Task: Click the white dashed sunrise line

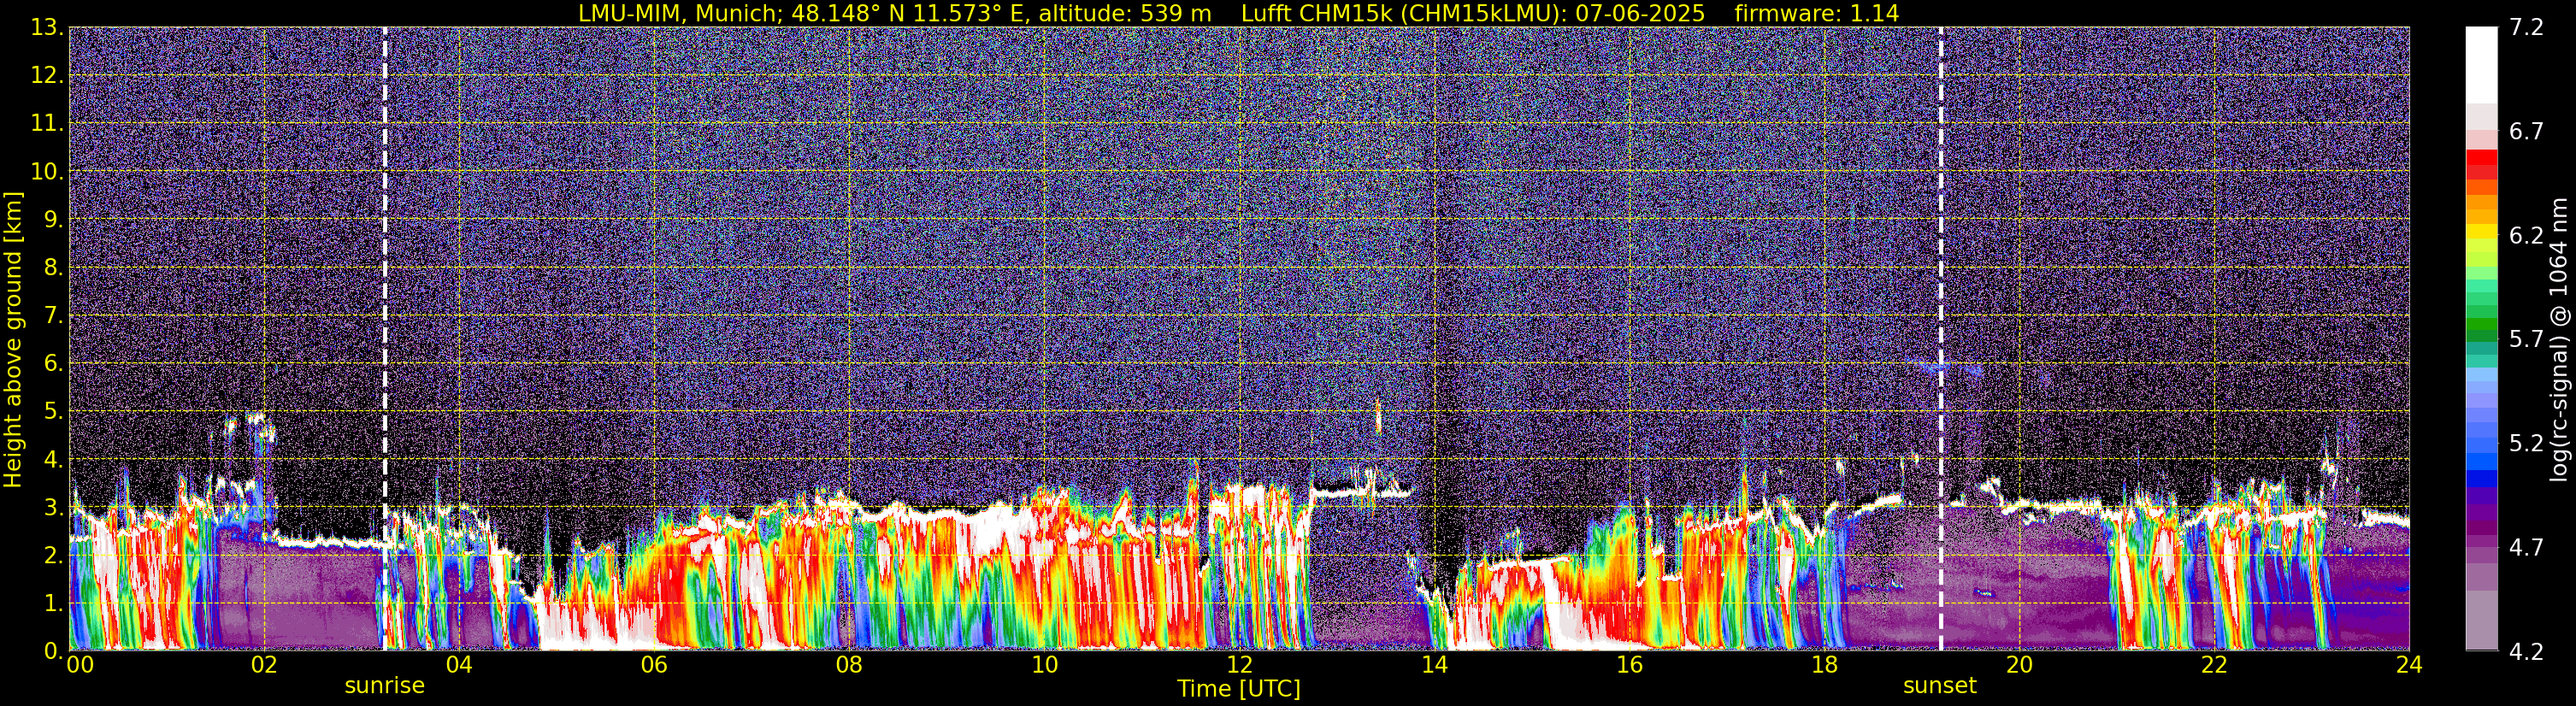Action: click(385, 339)
